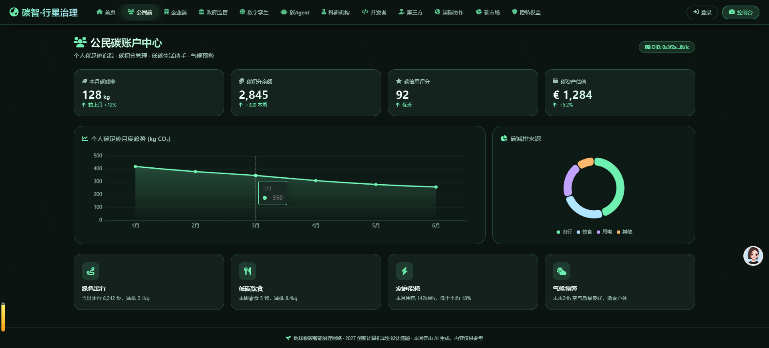Viewport: 769px width, 348px height.
Task: Select the 4月 data point on trend chart
Action: click(x=316, y=181)
